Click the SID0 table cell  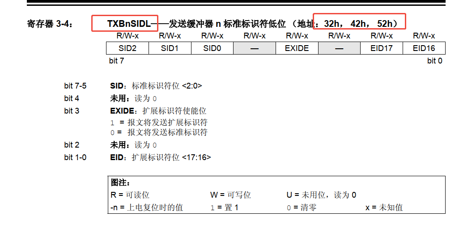(x=212, y=48)
